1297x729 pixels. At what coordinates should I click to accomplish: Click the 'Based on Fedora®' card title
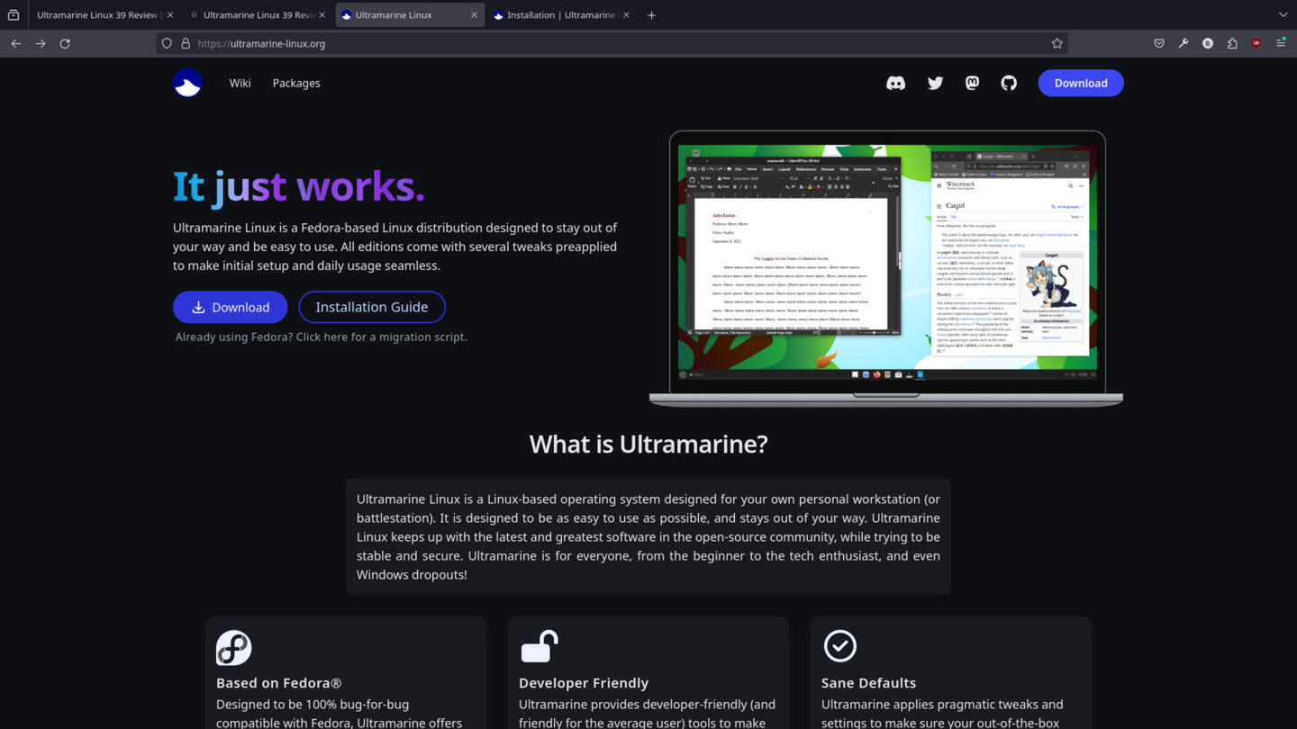point(279,683)
